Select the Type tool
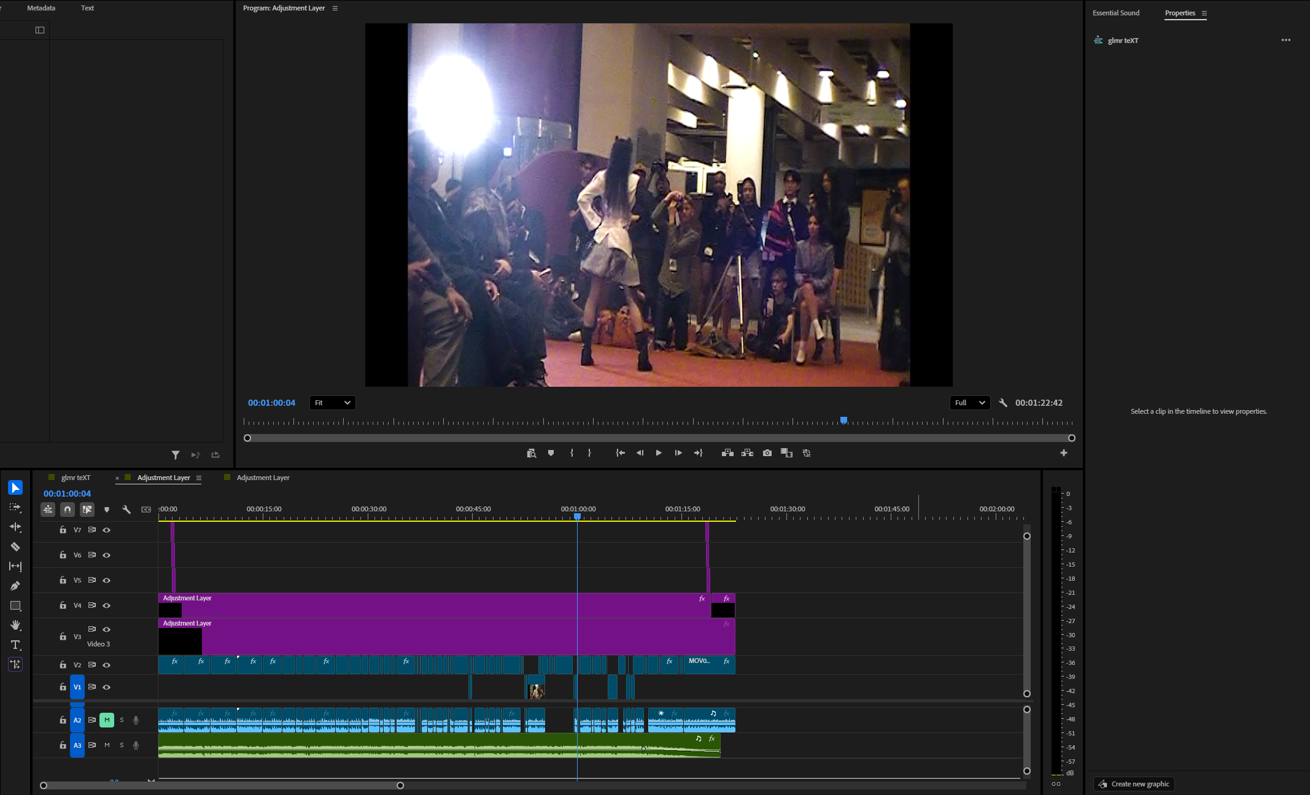This screenshot has height=795, width=1310. pyautogui.click(x=15, y=645)
